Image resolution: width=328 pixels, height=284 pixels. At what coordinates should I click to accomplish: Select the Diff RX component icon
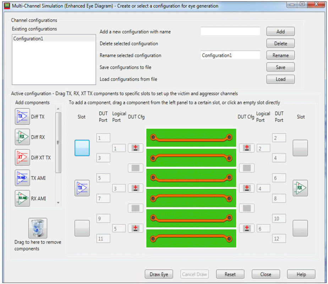click(22, 137)
